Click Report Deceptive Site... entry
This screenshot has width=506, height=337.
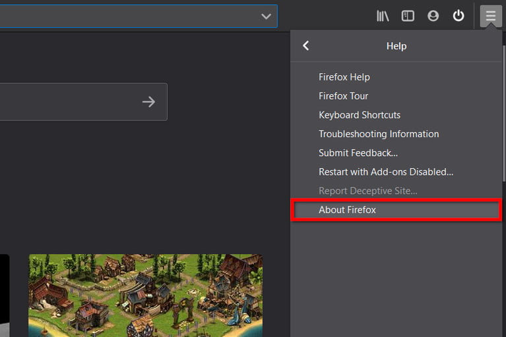396,191
